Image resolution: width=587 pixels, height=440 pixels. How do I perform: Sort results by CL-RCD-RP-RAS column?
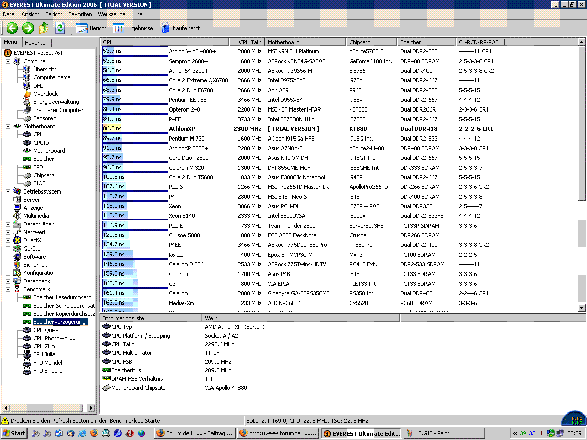[479, 42]
